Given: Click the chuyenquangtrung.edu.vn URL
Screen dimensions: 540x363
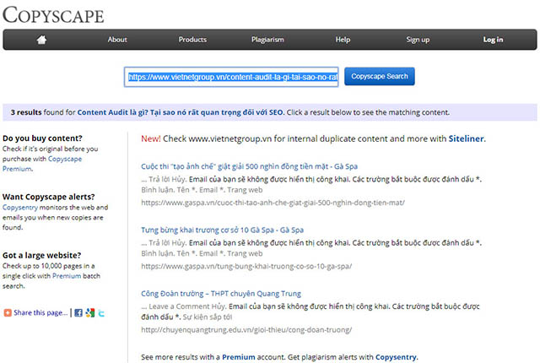Looking at the screenshot, I should tap(246, 330).
